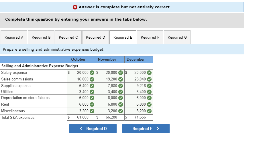Click the Miscellaneous row label
Image resolution: width=259 pixels, height=154 pixels.
click(13, 111)
